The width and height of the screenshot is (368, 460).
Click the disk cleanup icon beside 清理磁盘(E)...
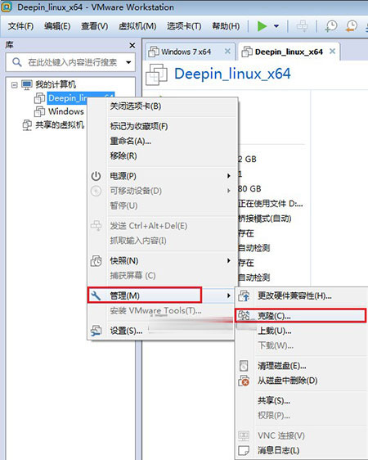tap(244, 366)
